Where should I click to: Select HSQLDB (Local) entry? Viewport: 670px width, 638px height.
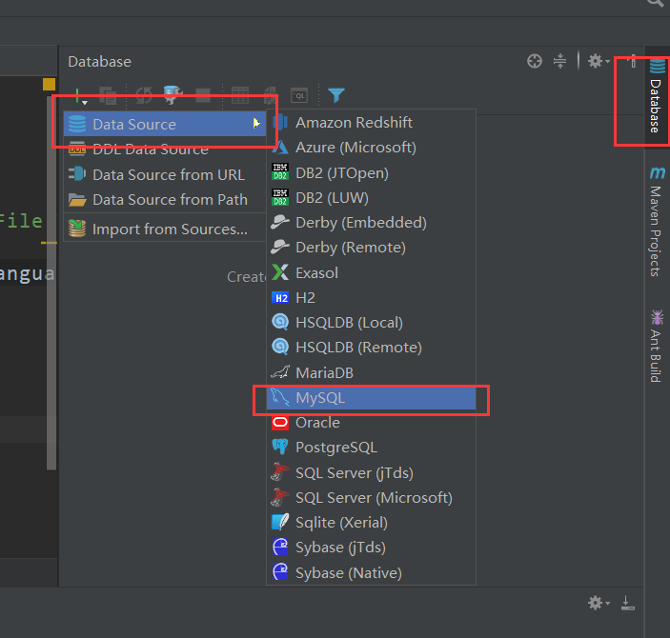[x=371, y=323]
